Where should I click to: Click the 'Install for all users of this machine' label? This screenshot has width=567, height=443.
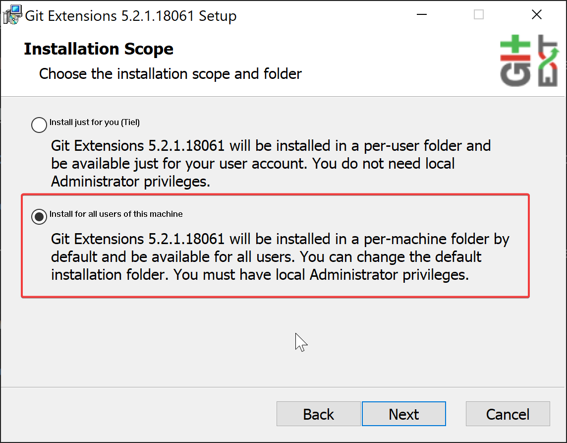116,214
